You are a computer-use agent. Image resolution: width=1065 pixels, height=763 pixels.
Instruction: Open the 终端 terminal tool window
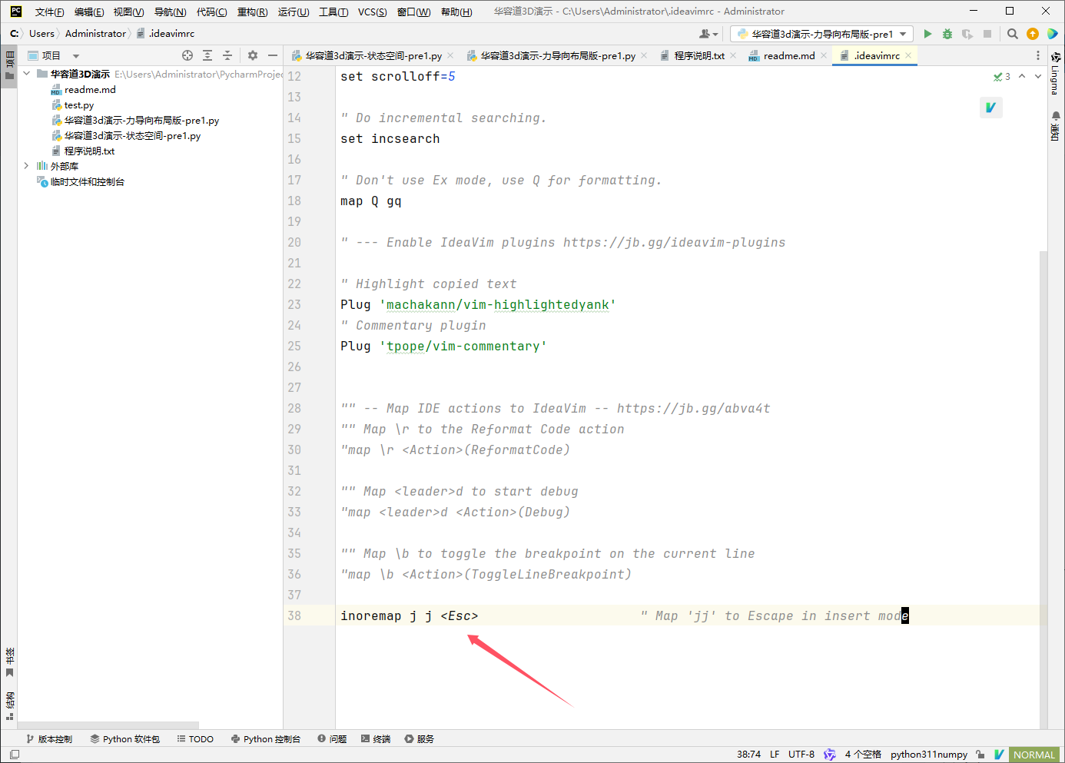[376, 739]
